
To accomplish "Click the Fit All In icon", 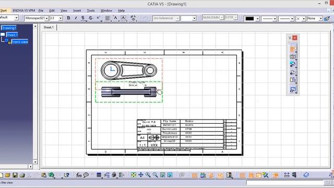I will pos(134,175).
